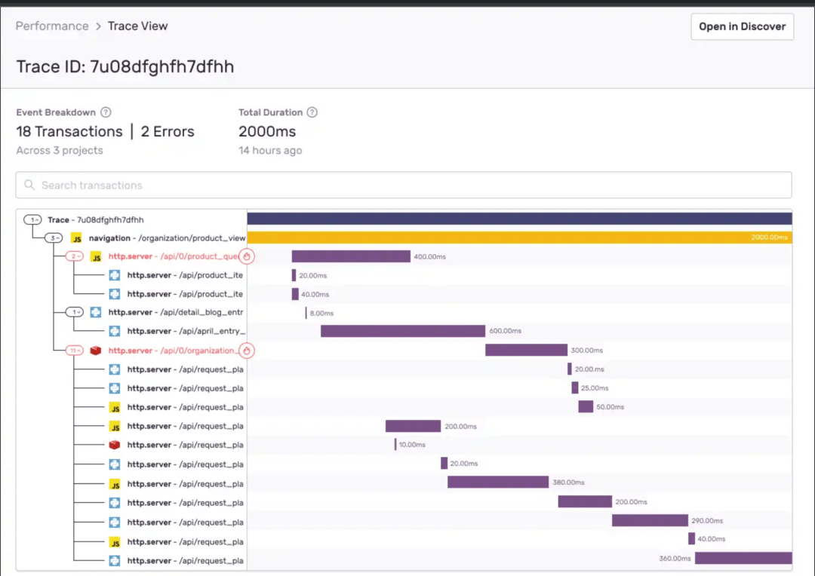Click the blue project icon on the 25.00ms request_pla row
This screenshot has height=576, width=815.
tap(115, 388)
